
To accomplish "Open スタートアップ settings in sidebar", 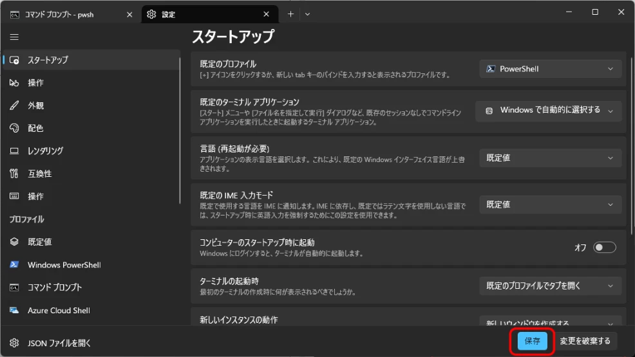I will (48, 60).
